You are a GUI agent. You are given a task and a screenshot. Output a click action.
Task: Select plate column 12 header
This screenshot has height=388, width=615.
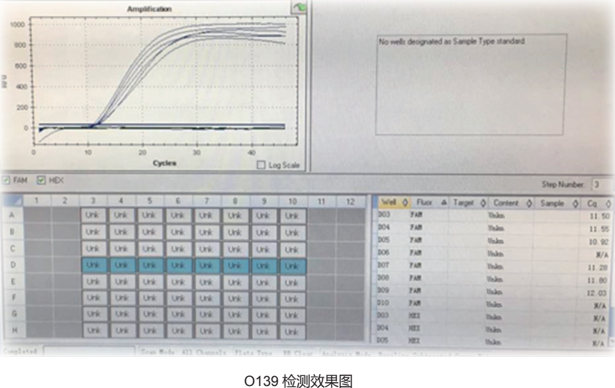[x=350, y=201]
